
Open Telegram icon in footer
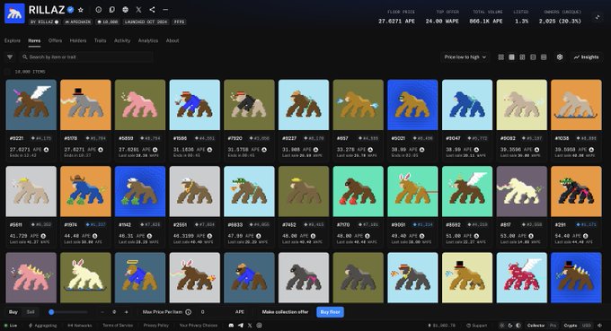pos(241,325)
